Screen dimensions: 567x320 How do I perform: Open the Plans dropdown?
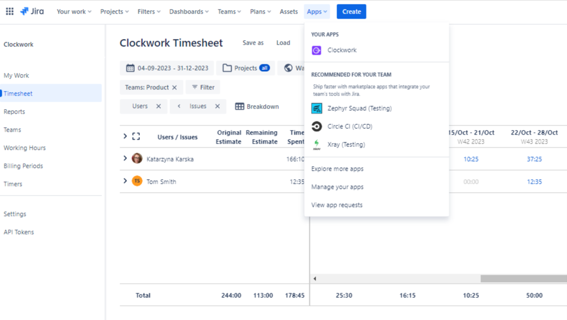[261, 11]
